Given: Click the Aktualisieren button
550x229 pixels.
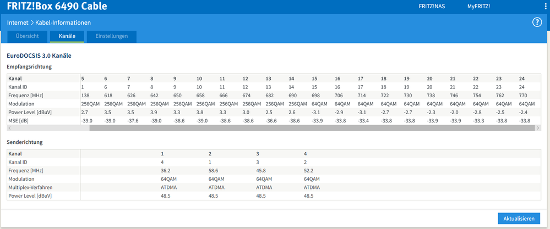Looking at the screenshot, I should [x=519, y=219].
